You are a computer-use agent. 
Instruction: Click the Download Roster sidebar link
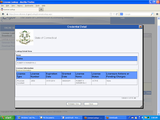[x=8, y=46]
